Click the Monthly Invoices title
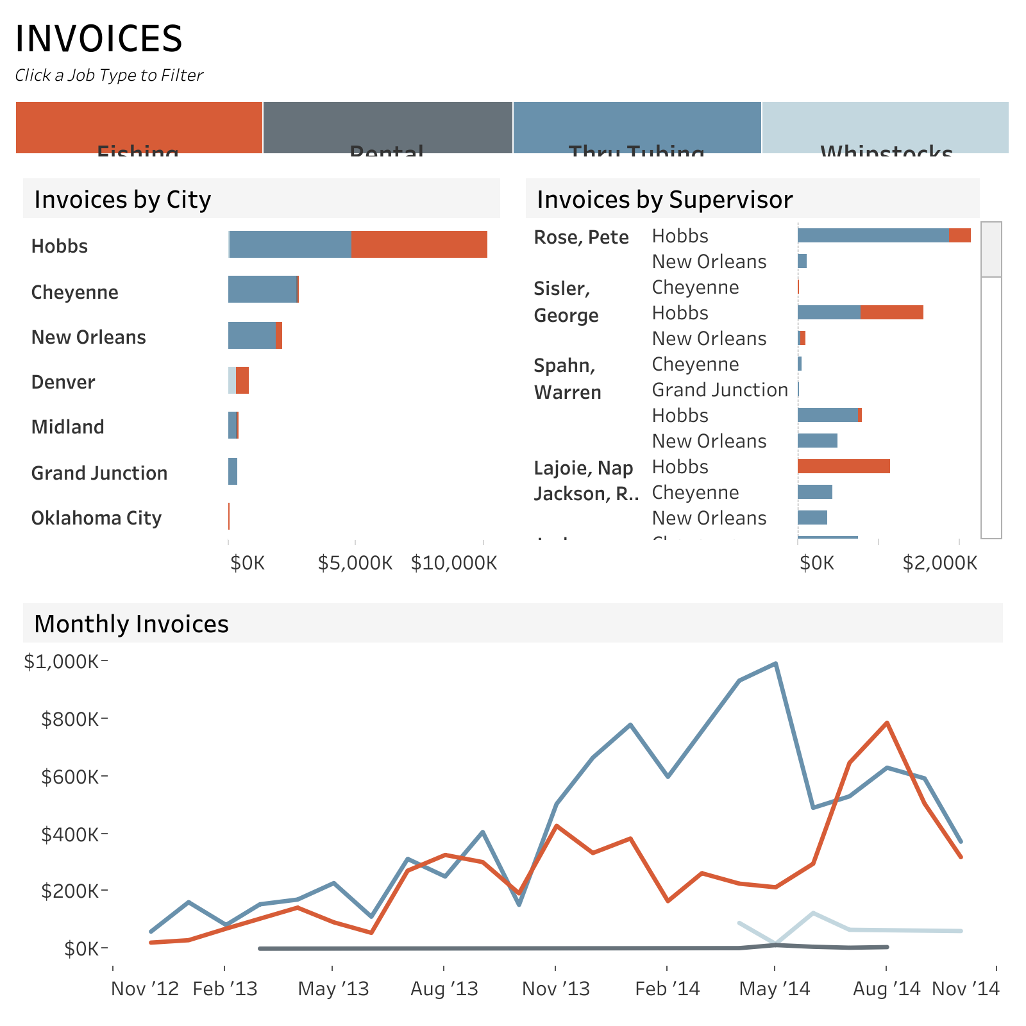The height and width of the screenshot is (1026, 1026). click(x=131, y=624)
